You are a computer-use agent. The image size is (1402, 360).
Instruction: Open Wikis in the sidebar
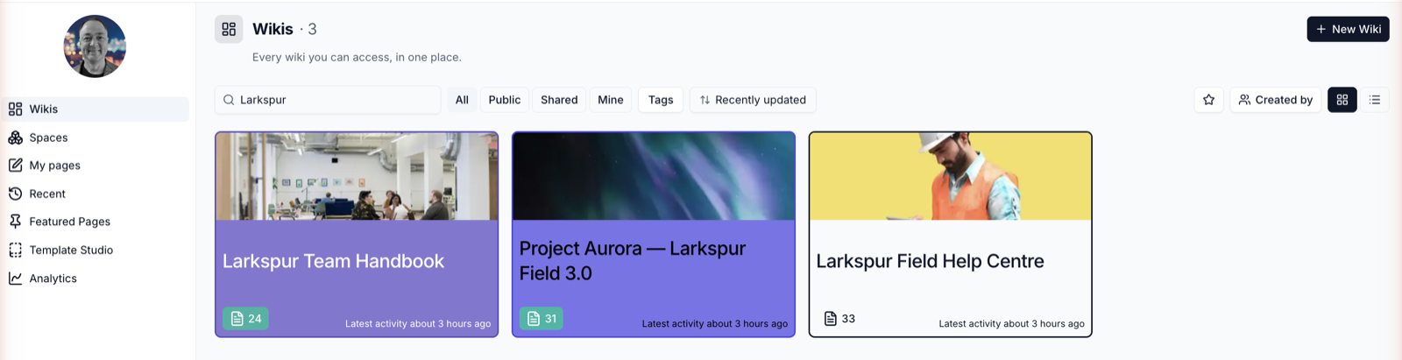coord(95,109)
